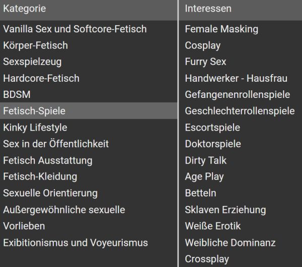Click the Cosplay interest

203,45
